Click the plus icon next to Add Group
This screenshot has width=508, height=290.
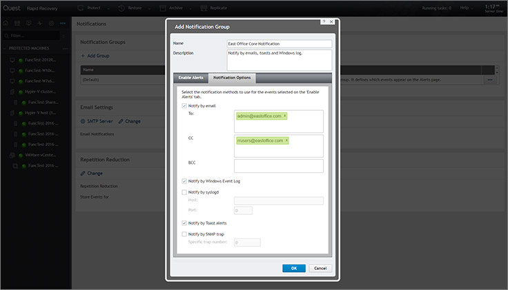[x=83, y=56]
